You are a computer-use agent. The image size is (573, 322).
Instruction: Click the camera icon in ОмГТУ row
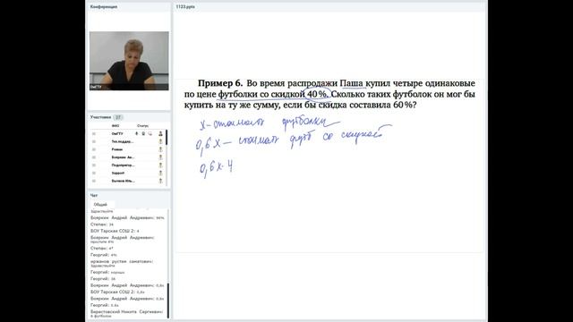point(143,133)
